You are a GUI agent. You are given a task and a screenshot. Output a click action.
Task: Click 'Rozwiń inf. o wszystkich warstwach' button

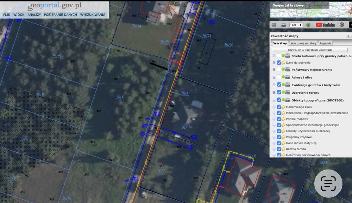coord(310,50)
